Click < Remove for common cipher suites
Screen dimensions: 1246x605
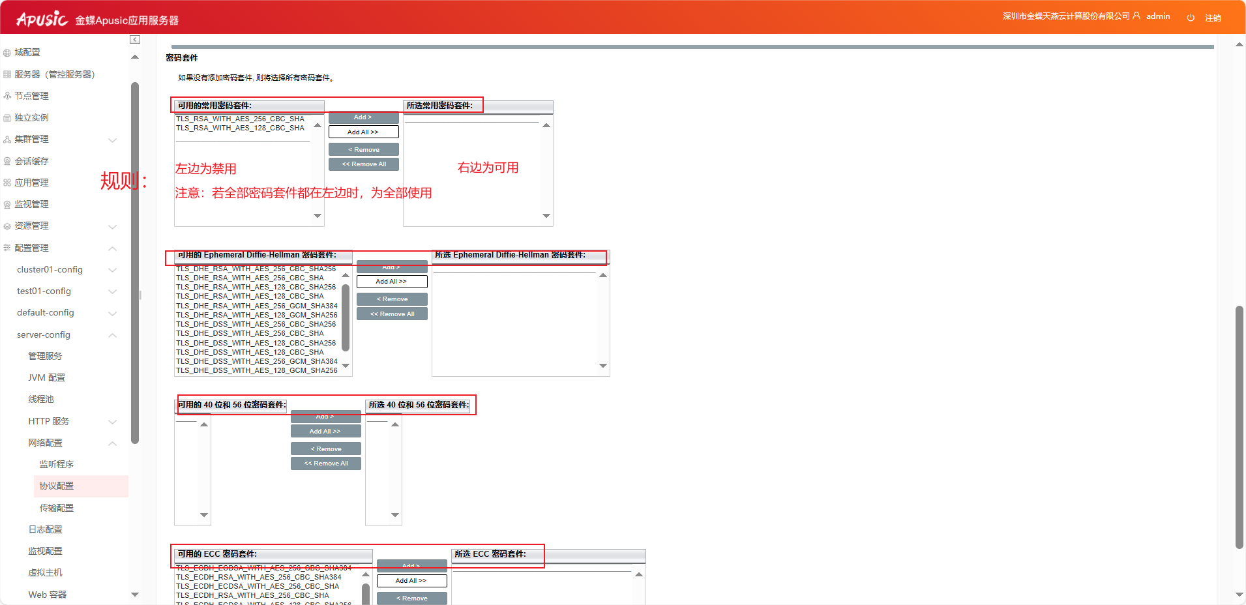point(363,149)
